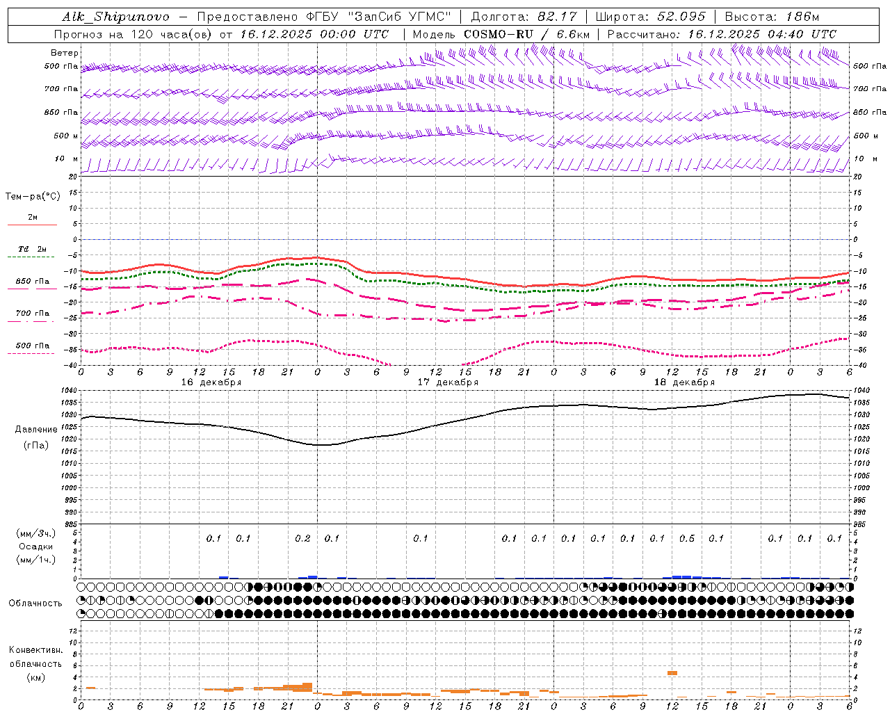Click the Td 2м dew point legend label
The height and width of the screenshot is (712, 890).
33,249
